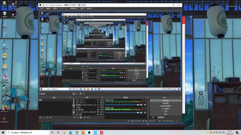Image resolution: width=241 pixels, height=135 pixels.
Task: Toggle visibility of 文本 (GDI+) 2 source
Action: pyautogui.click(x=98, y=102)
